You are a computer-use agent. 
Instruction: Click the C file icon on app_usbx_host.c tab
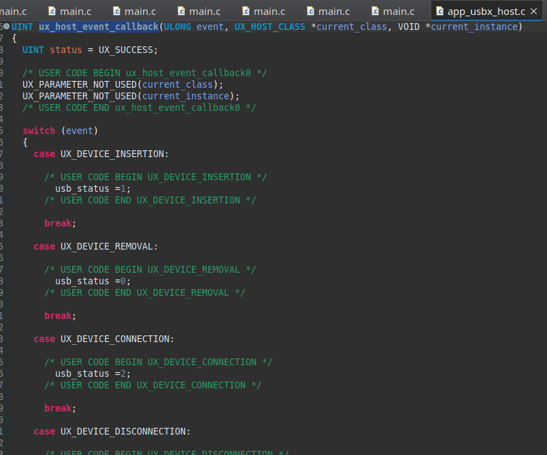[440, 12]
